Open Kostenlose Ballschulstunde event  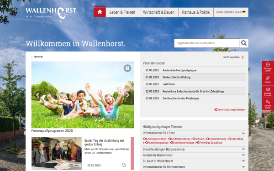point(194,91)
